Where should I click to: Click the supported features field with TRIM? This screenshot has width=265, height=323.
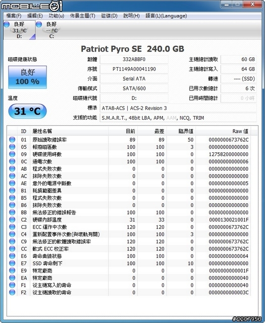click(x=178, y=118)
